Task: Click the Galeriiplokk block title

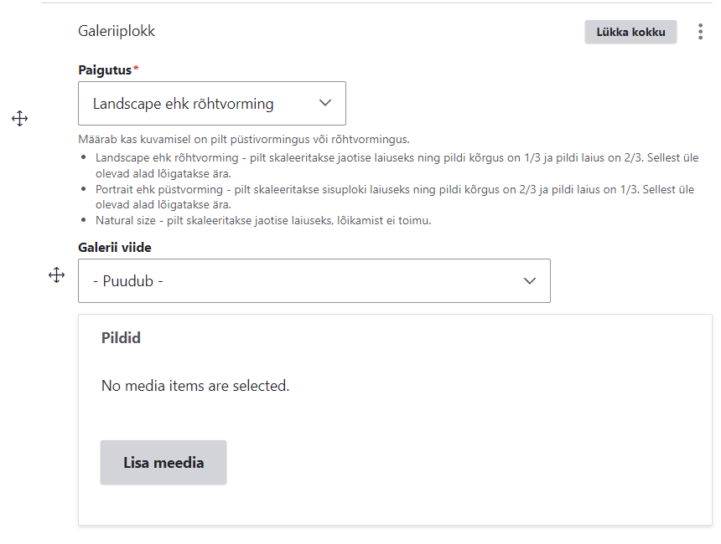Action: [117, 32]
